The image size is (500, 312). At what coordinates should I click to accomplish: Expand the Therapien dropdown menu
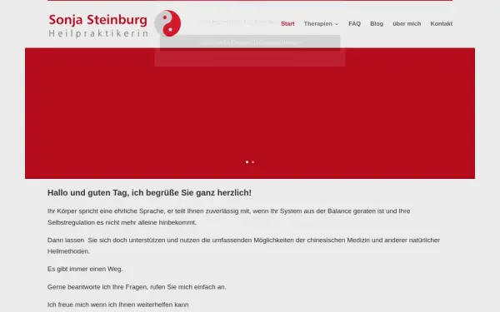coord(321,23)
